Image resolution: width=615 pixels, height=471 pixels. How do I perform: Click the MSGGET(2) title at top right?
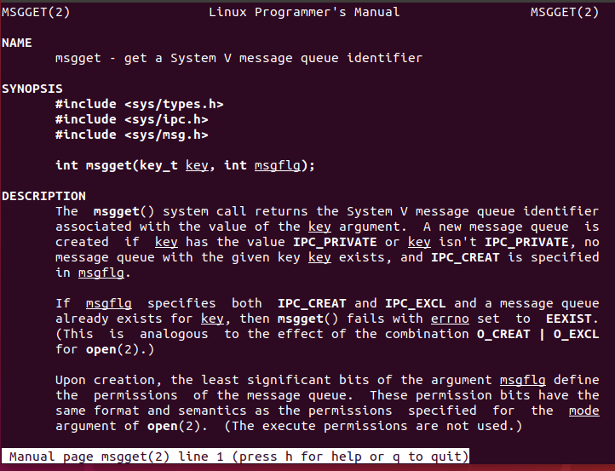click(x=565, y=12)
